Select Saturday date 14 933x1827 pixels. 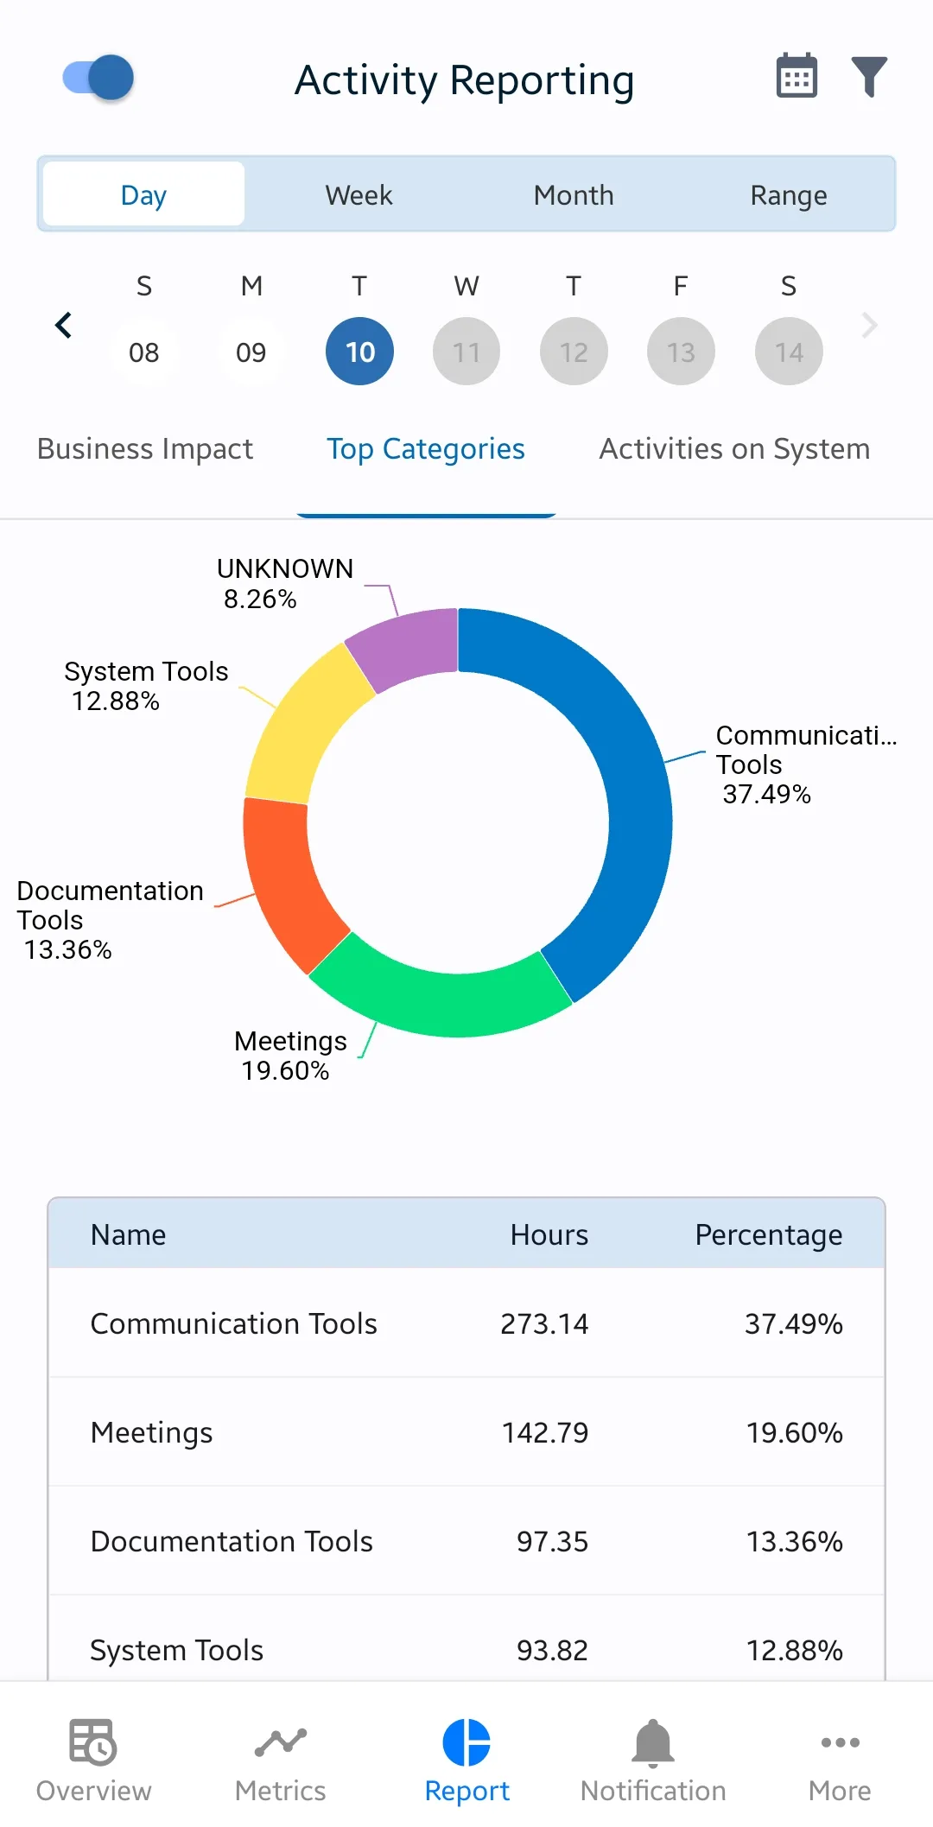coord(789,352)
